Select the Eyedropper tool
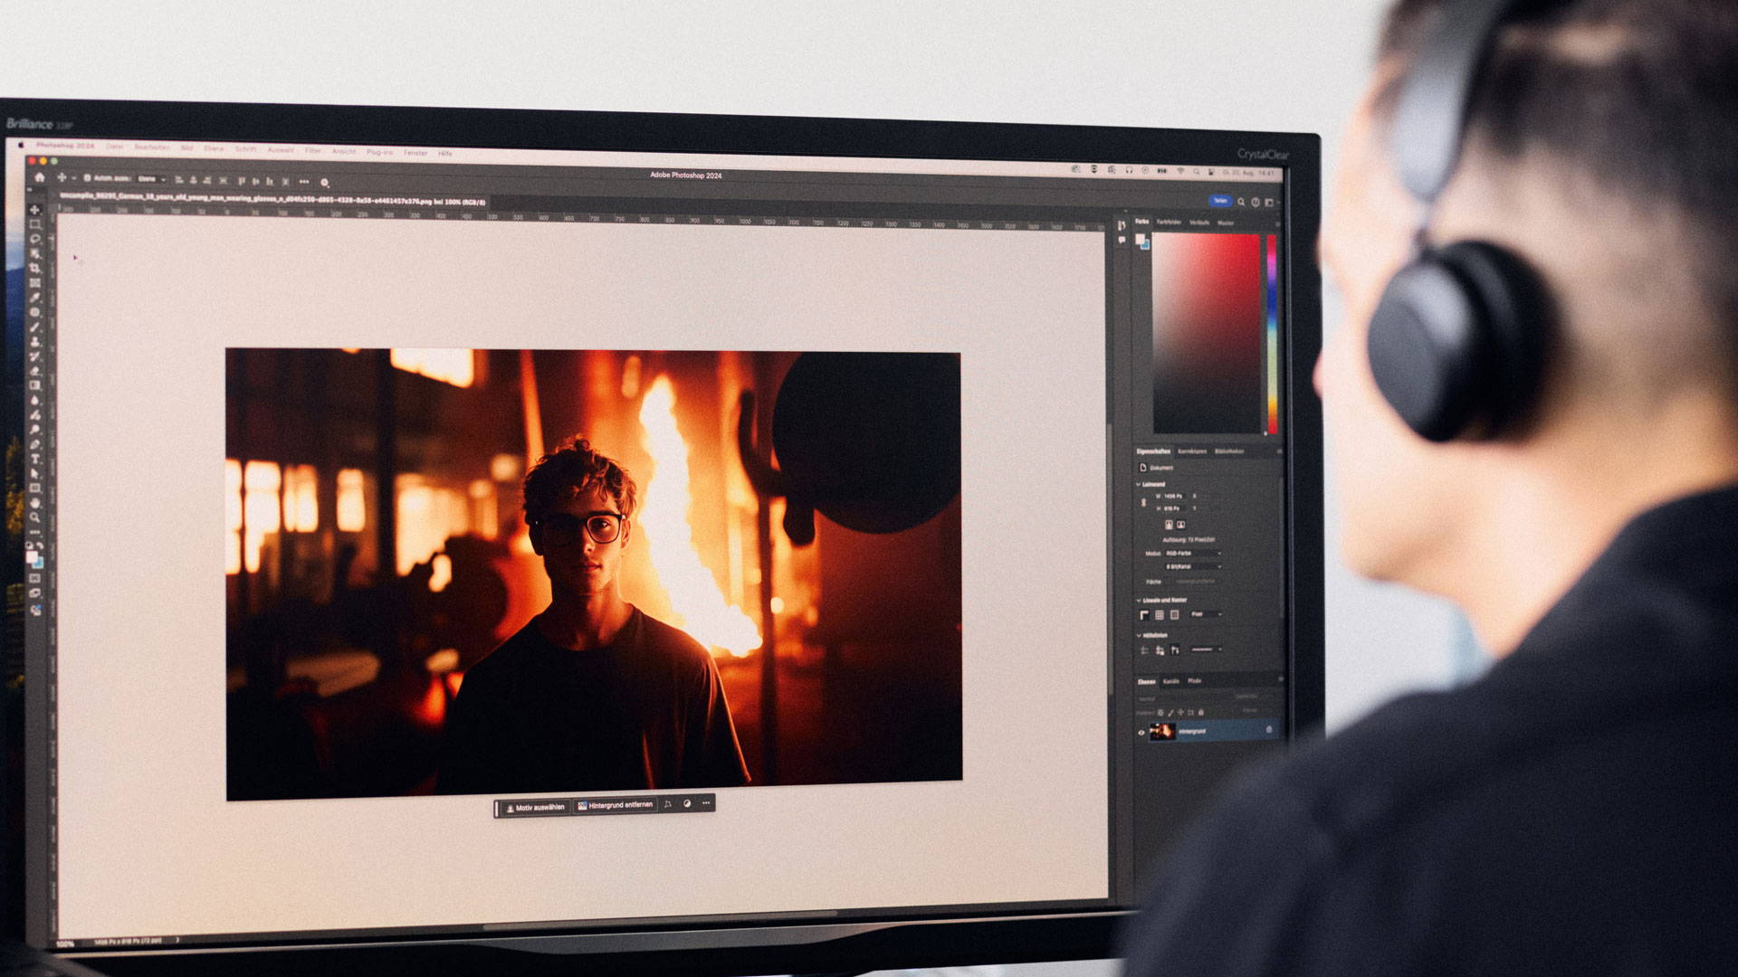Viewport: 1738px width, 977px height. pos(34,298)
